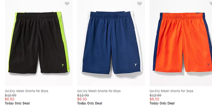212x111 pixels.
Task: Open the navy blue shorts product image
Action: (x=111, y=43)
